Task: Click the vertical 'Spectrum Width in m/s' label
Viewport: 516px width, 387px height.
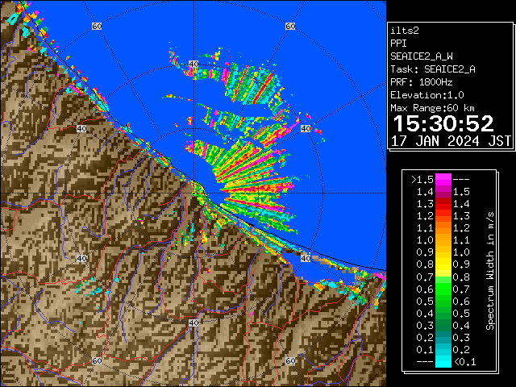Action: tap(490, 271)
